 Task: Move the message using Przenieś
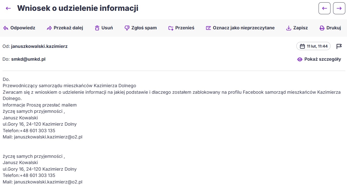coord(181,28)
